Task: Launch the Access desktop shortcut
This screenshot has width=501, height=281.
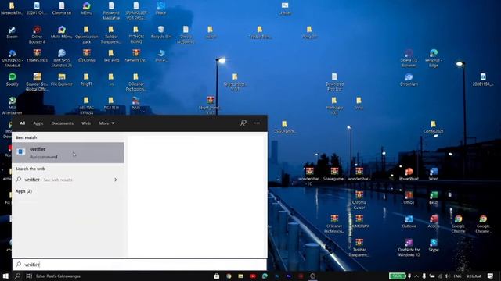Action: click(434, 222)
